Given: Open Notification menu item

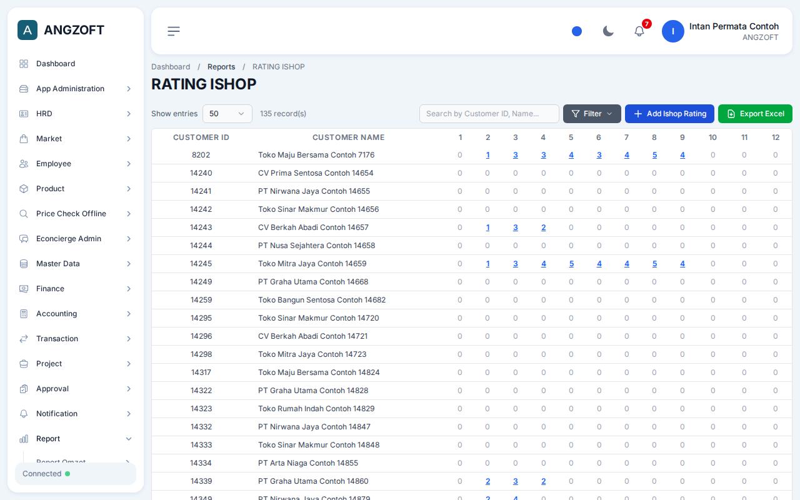Looking at the screenshot, I should (76, 414).
